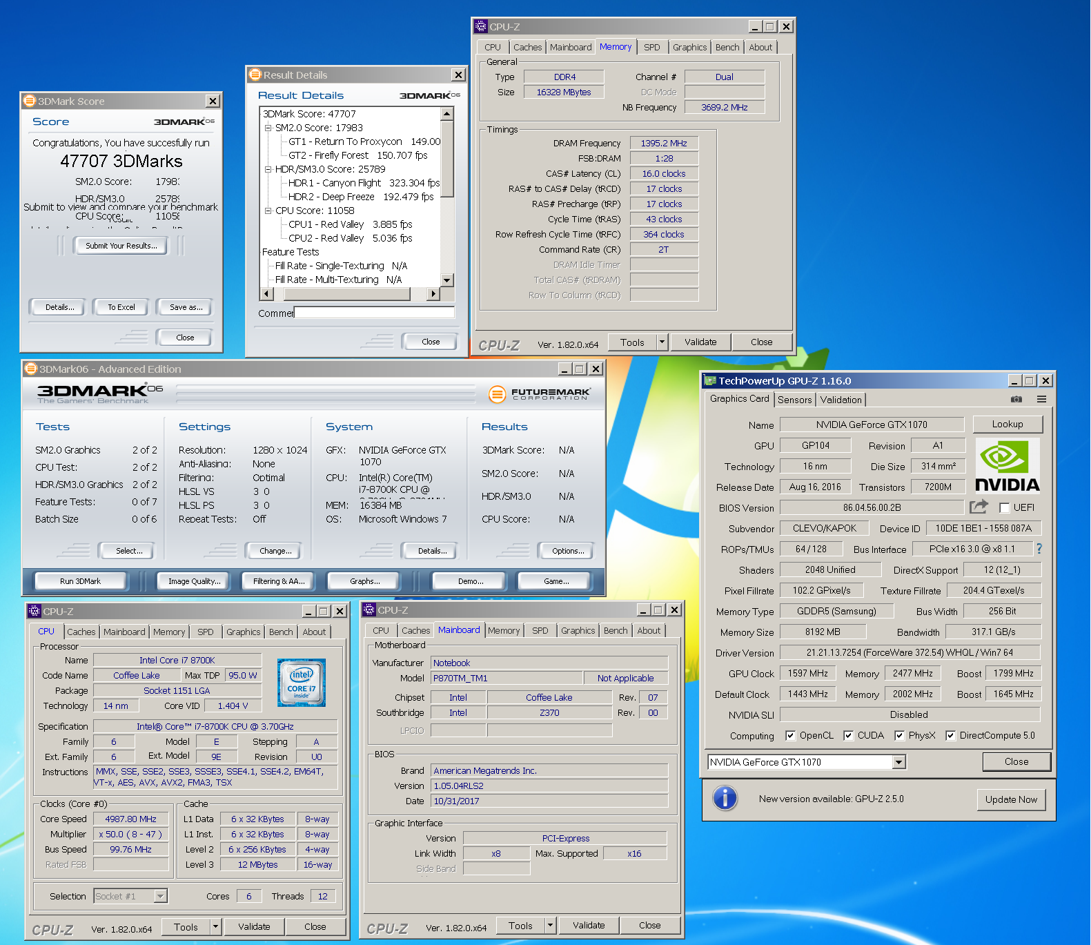The width and height of the screenshot is (1091, 945).
Task: Select 'CPU1 - Red Valley' result row
Action: (x=351, y=224)
